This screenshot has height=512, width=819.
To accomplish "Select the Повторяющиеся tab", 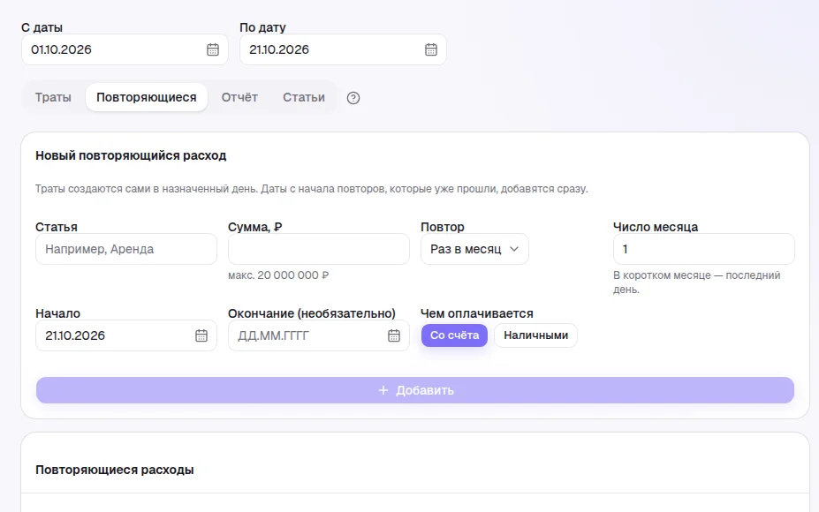I will pos(147,97).
